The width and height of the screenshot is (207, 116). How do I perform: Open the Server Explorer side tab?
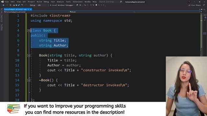click(2, 15)
